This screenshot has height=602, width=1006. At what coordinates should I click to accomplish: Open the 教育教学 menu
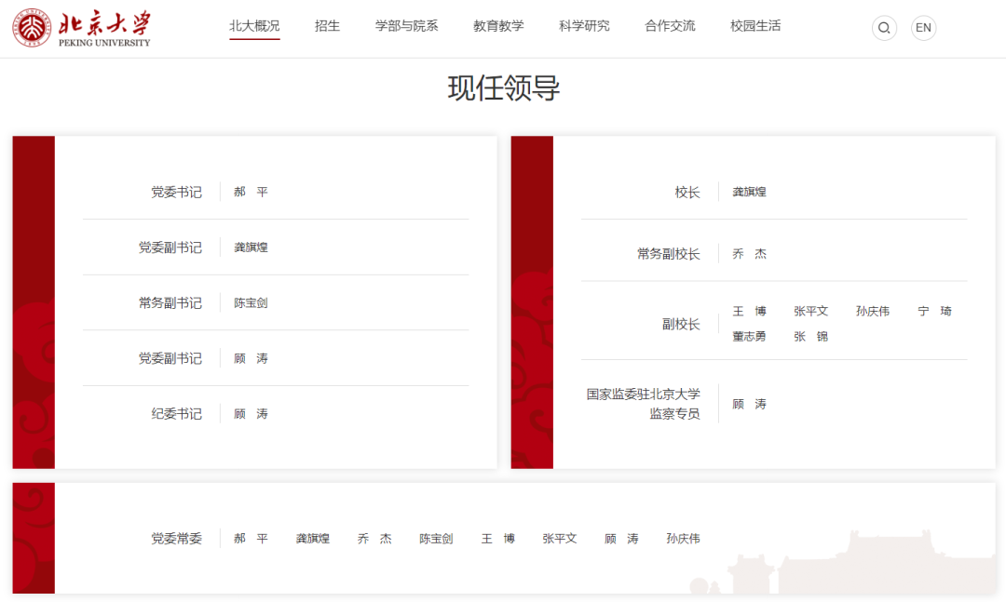[x=498, y=26]
